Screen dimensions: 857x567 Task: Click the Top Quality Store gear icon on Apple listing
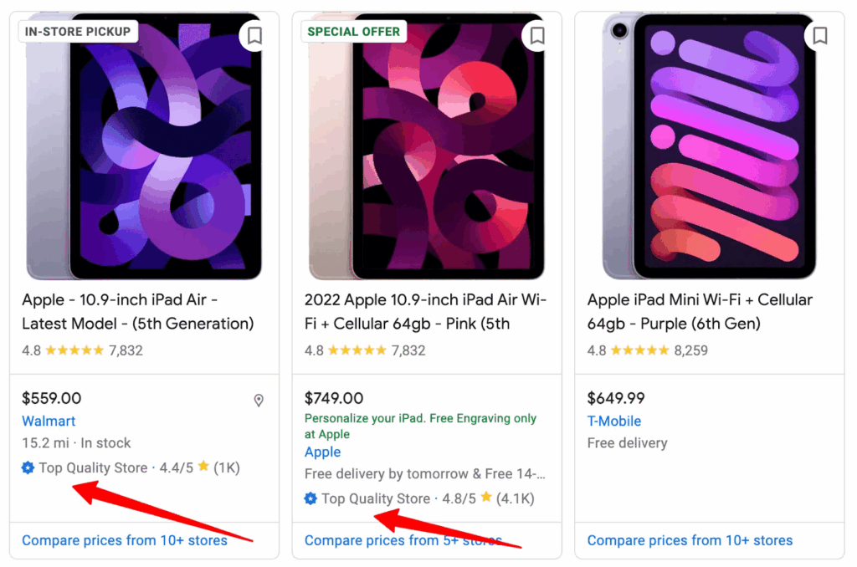coord(310,498)
